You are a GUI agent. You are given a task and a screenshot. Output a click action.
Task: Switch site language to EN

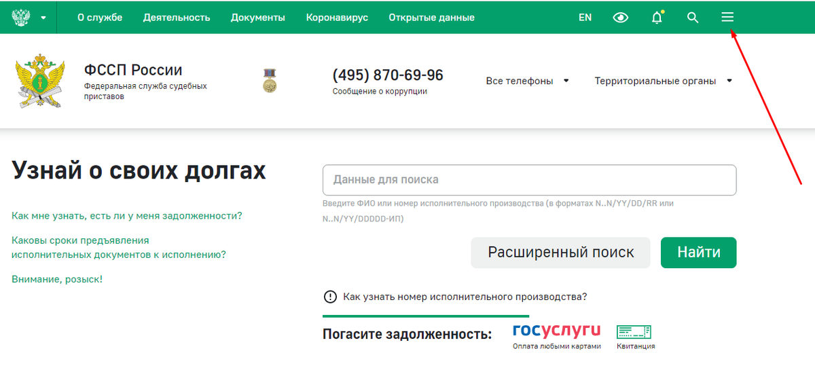(x=585, y=18)
